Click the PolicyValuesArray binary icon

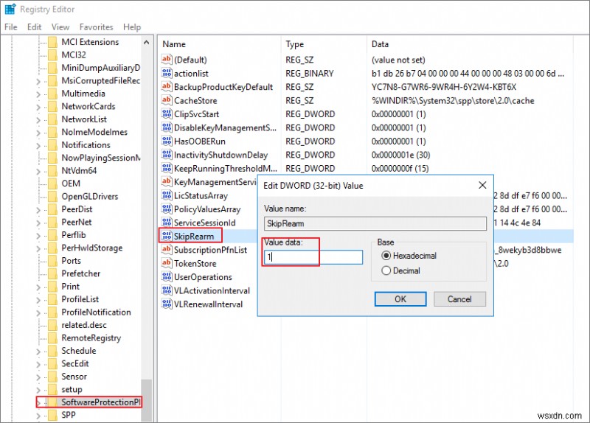167,209
